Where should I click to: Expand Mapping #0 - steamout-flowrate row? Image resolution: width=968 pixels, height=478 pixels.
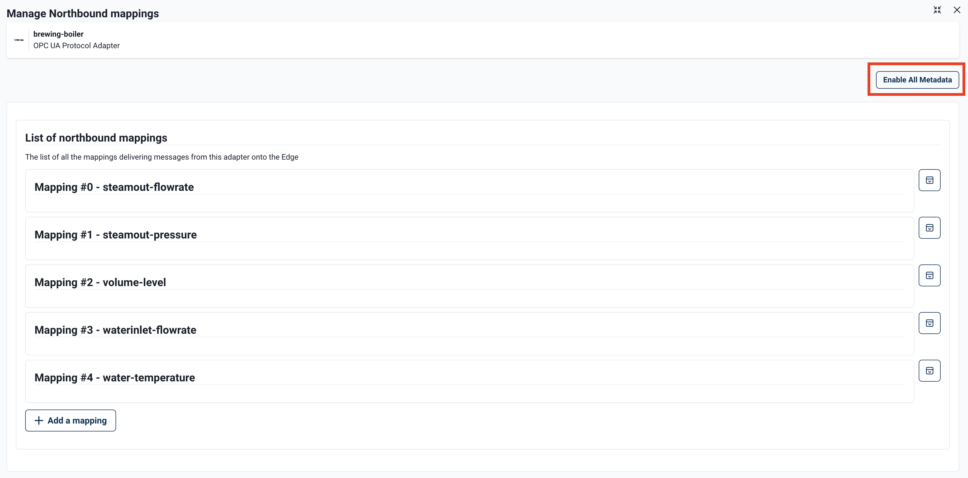tap(469, 191)
